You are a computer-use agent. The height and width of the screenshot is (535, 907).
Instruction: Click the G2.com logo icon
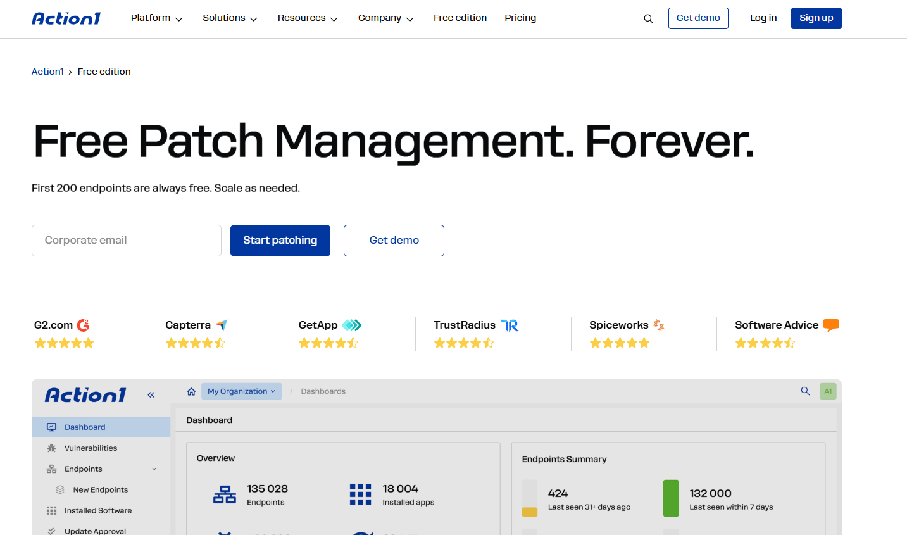coord(83,325)
